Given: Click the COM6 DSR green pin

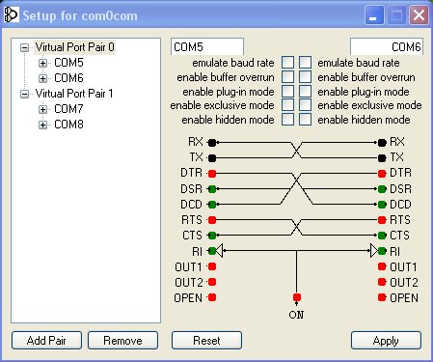Looking at the screenshot, I should click(382, 189).
